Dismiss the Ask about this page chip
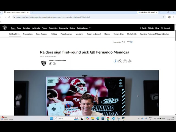 pyautogui.click(x=157, y=12)
